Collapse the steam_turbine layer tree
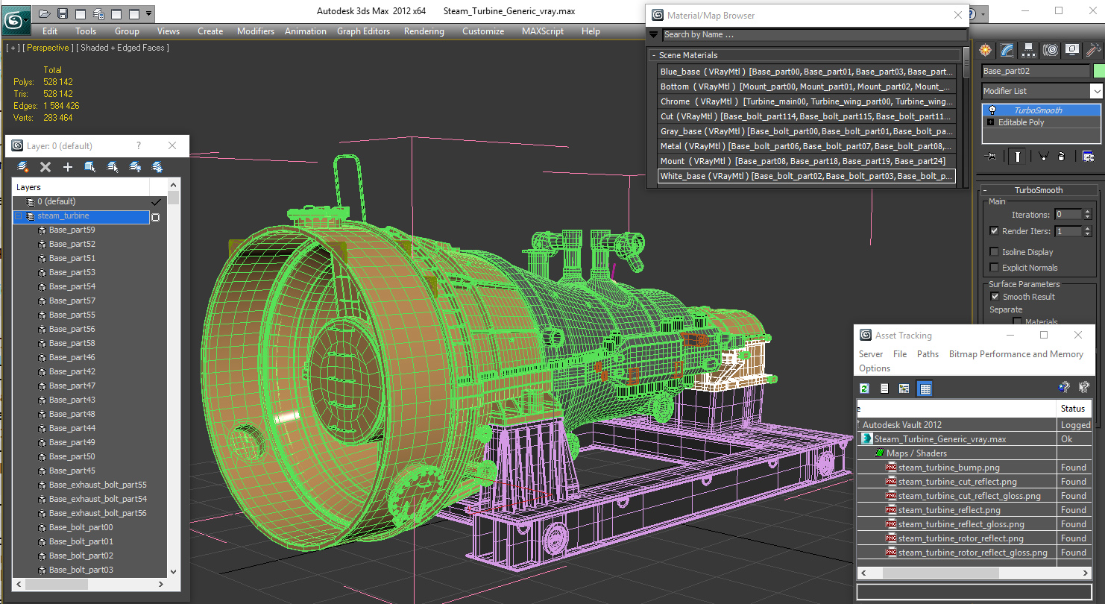This screenshot has height=604, width=1105. pos(19,216)
